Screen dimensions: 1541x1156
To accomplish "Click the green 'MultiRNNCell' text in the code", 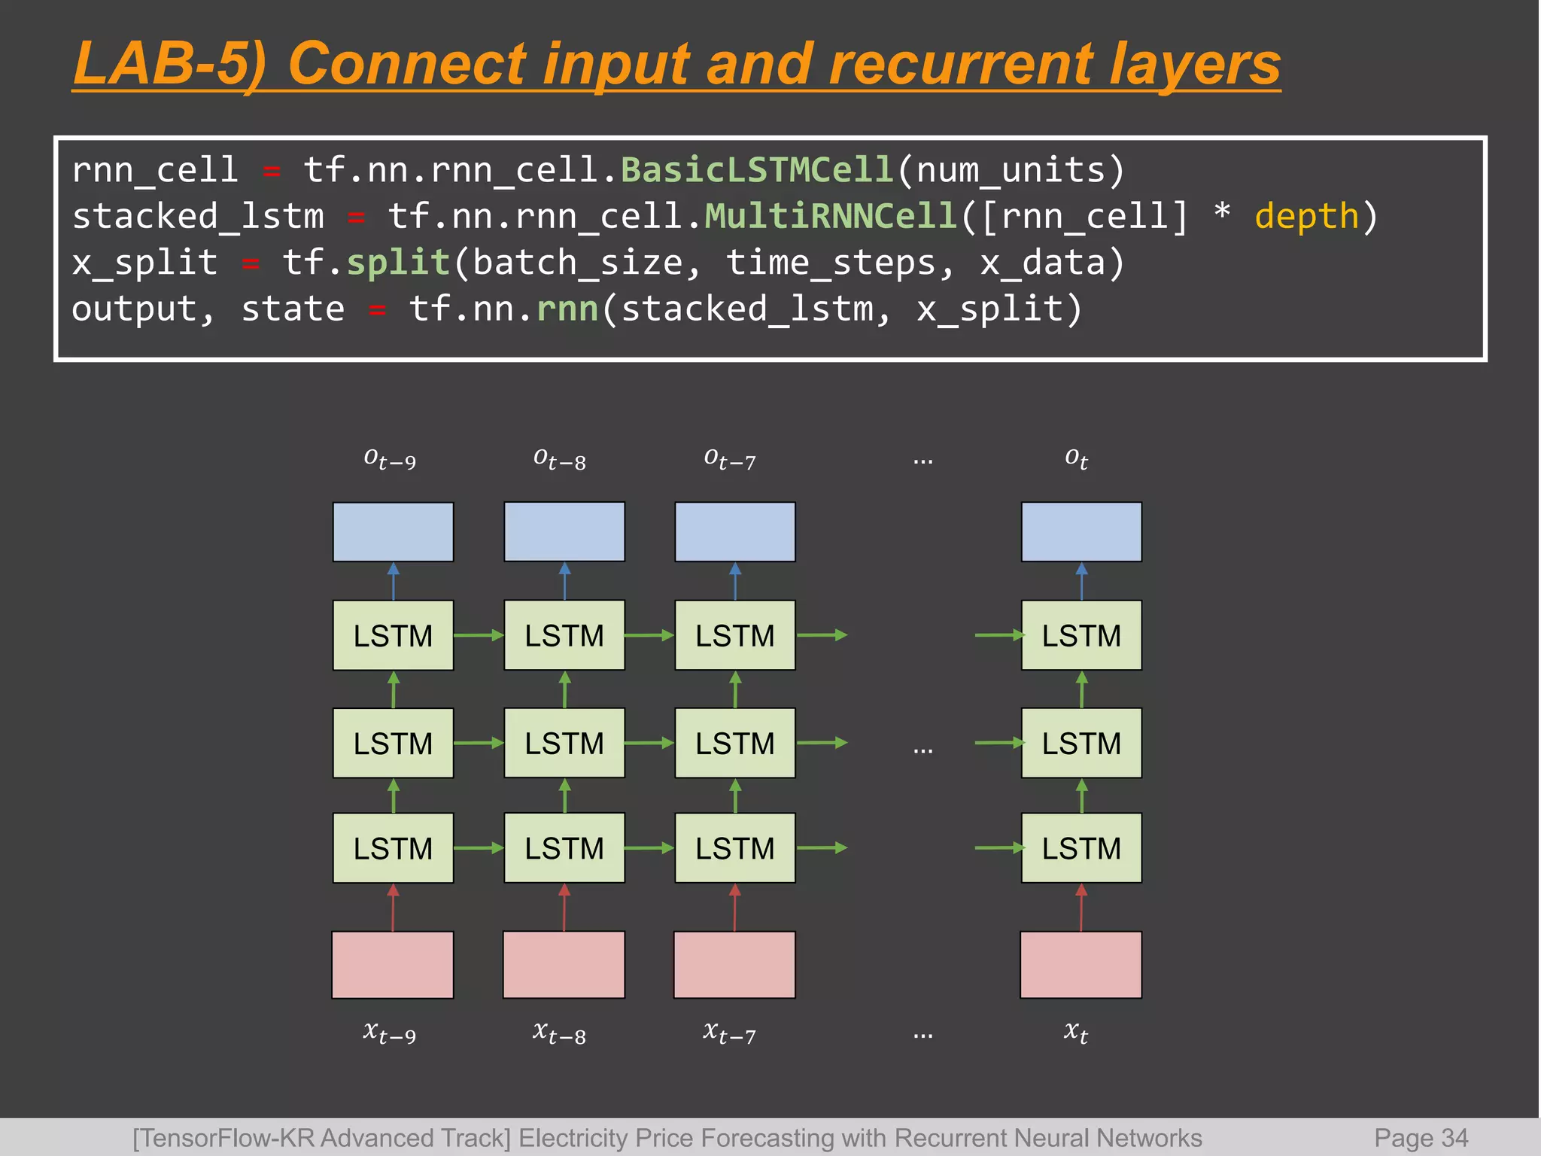I will click(831, 217).
